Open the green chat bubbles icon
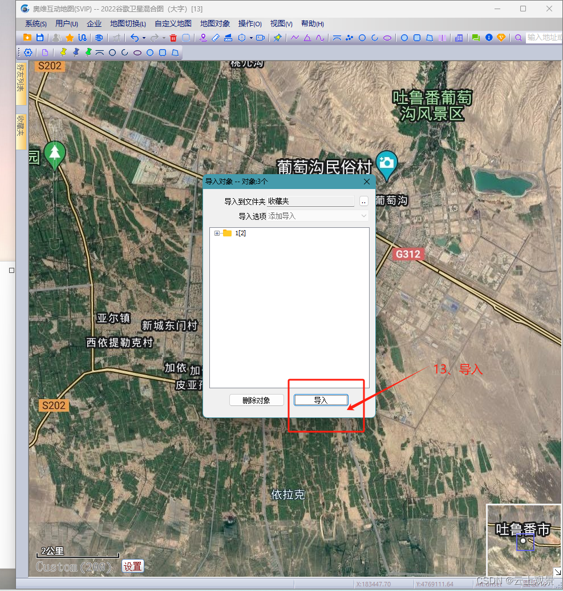This screenshot has height=591, width=563. point(476,38)
